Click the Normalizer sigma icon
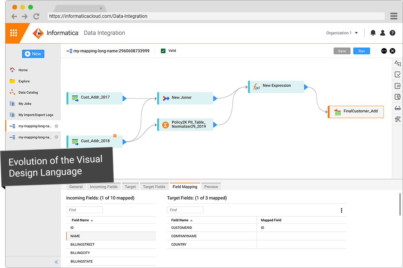This screenshot has width=403, height=268. click(x=166, y=125)
